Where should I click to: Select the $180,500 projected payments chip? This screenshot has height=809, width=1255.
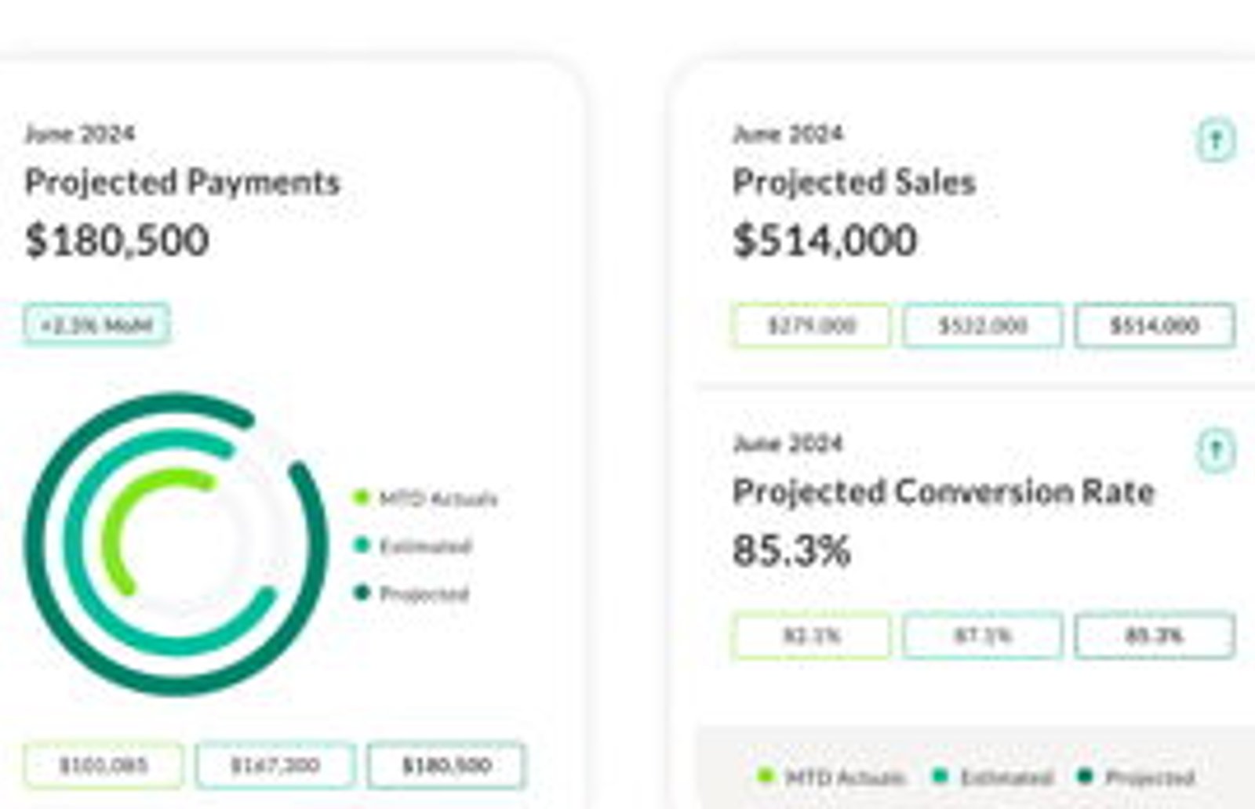pyautogui.click(x=446, y=765)
